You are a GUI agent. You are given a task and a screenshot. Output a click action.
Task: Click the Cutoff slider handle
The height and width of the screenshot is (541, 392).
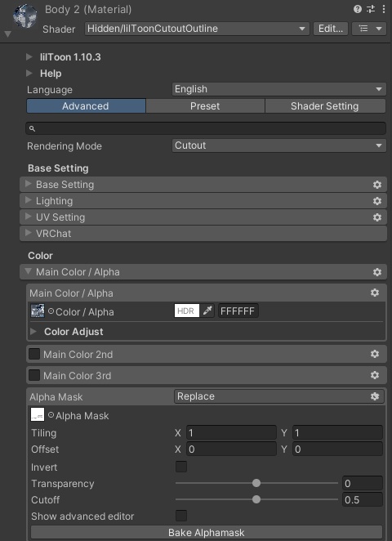coord(256,499)
